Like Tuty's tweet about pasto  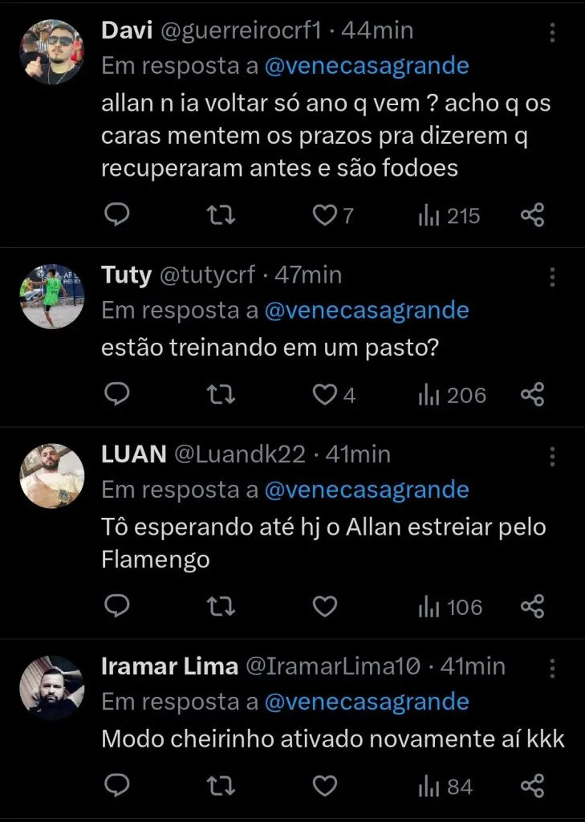pos(324,394)
